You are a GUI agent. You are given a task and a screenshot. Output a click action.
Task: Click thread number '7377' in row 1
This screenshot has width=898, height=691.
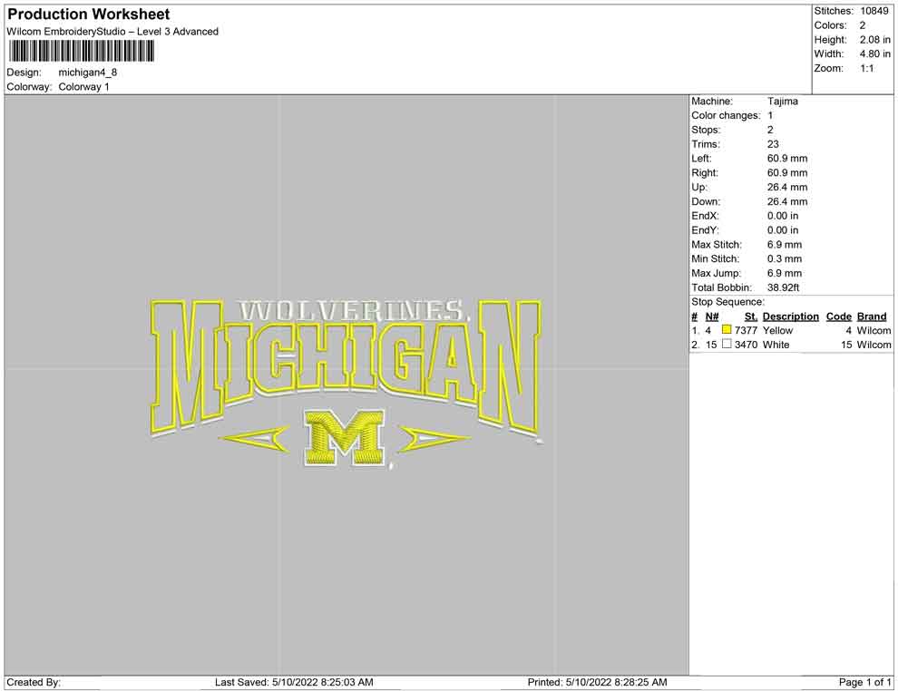[x=746, y=330]
